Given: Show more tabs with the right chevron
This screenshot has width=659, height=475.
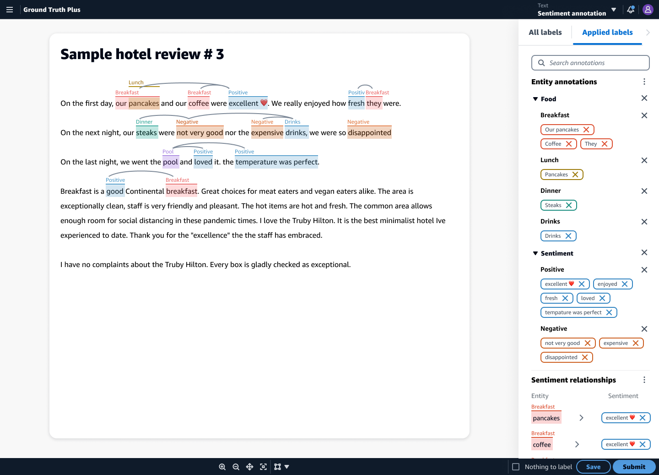Looking at the screenshot, I should coord(648,33).
